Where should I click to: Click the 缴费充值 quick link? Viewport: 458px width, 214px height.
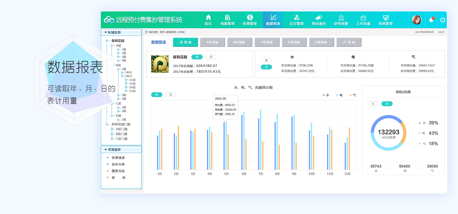coord(118,171)
